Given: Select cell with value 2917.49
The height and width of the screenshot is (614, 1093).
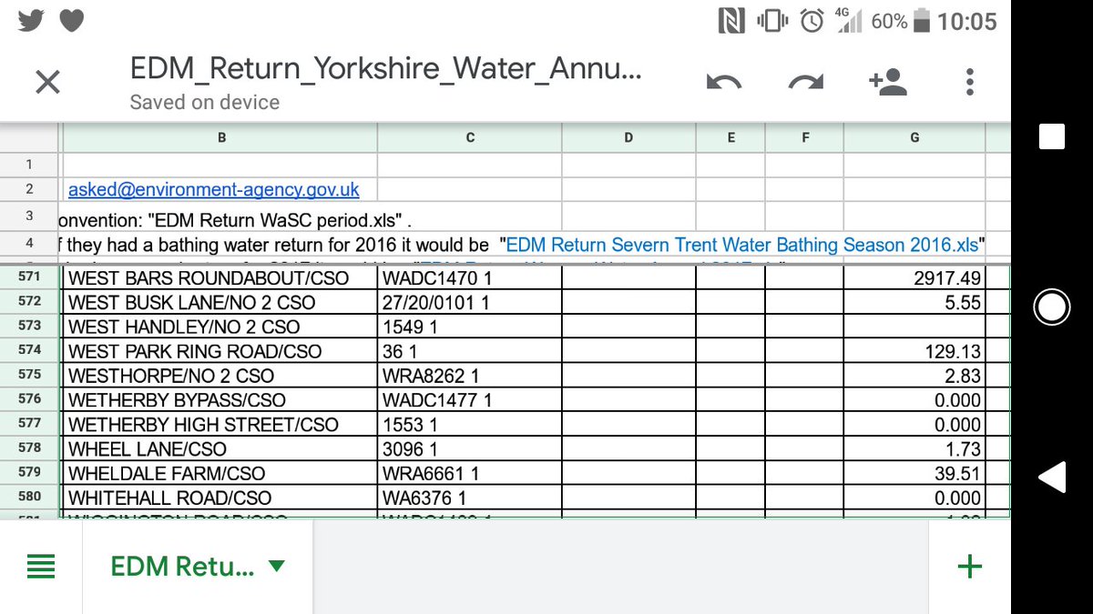Looking at the screenshot, I should 914,277.
